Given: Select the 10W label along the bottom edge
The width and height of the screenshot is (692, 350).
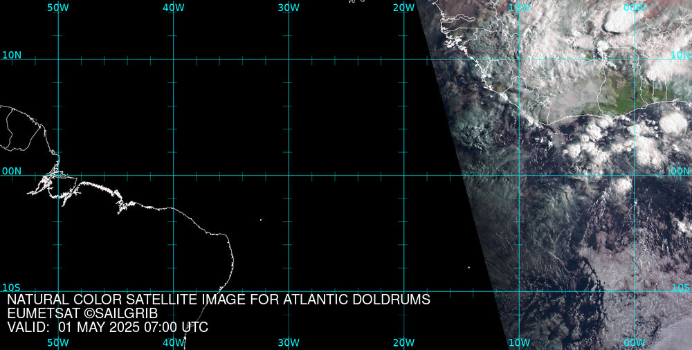Looking at the screenshot, I should coord(520,342).
